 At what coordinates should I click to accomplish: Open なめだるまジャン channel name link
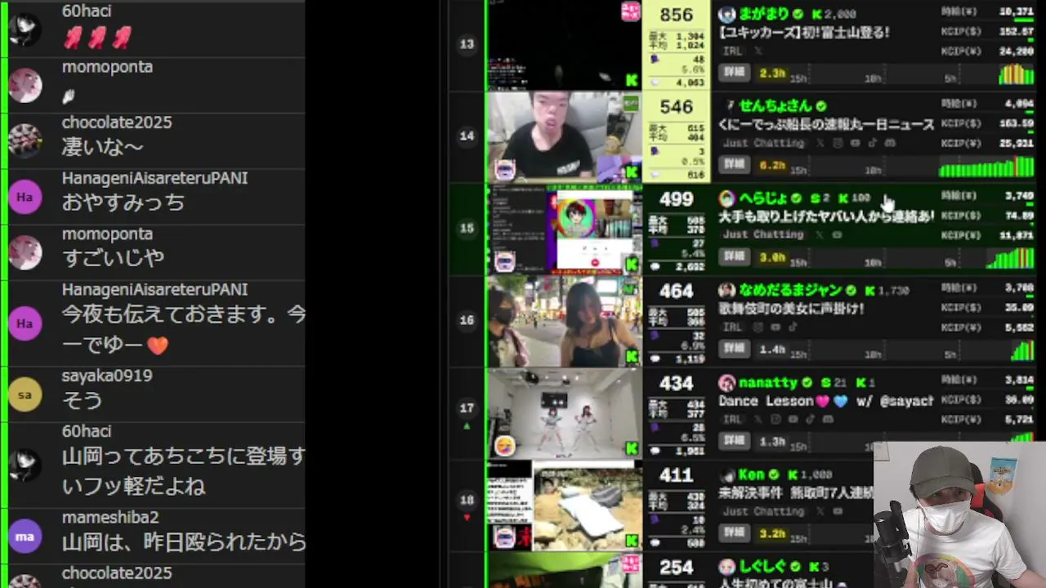click(x=791, y=291)
